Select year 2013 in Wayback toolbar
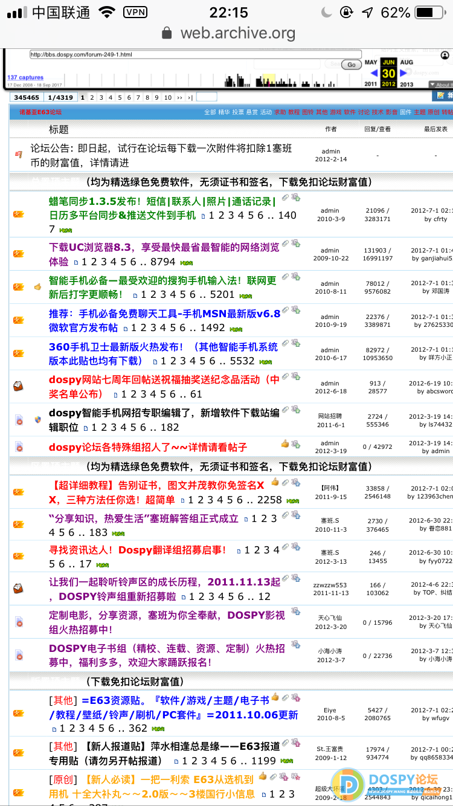453x806 pixels. [x=406, y=85]
